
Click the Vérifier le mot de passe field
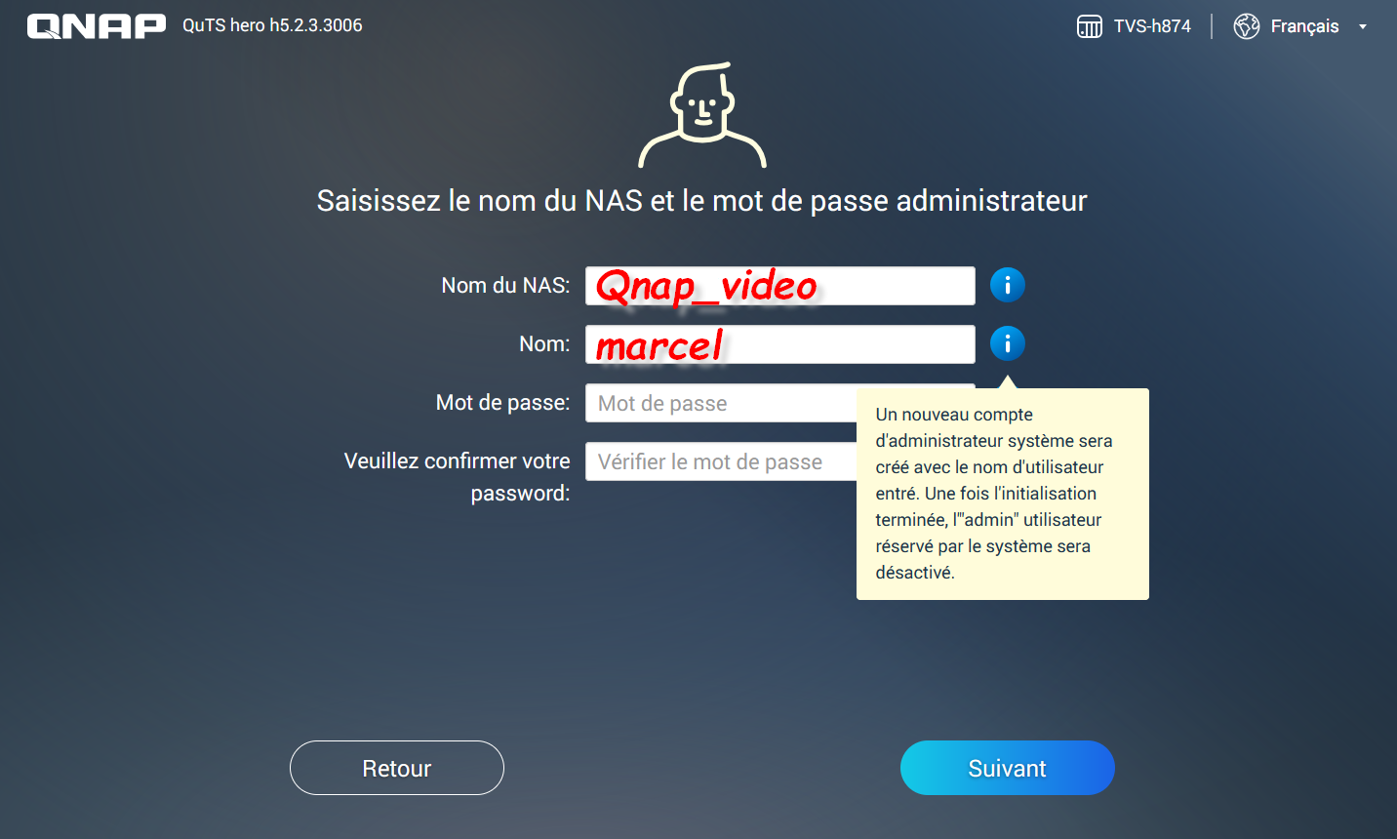click(x=721, y=461)
